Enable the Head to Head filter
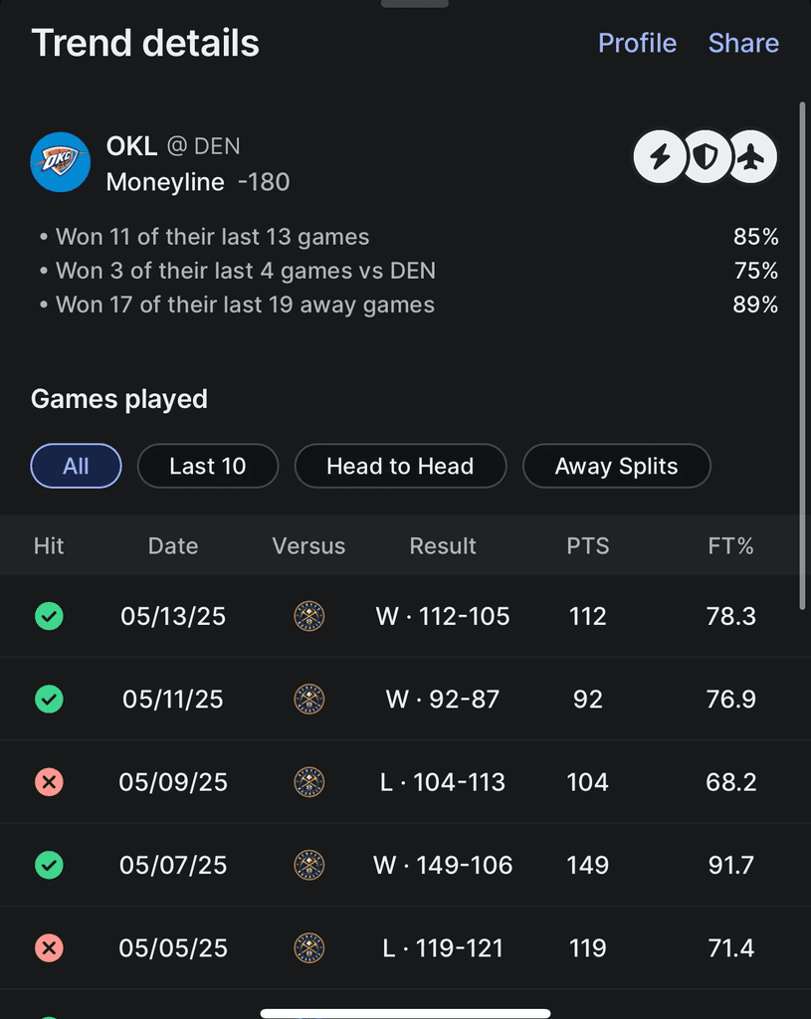The height and width of the screenshot is (1019, 811). click(400, 466)
